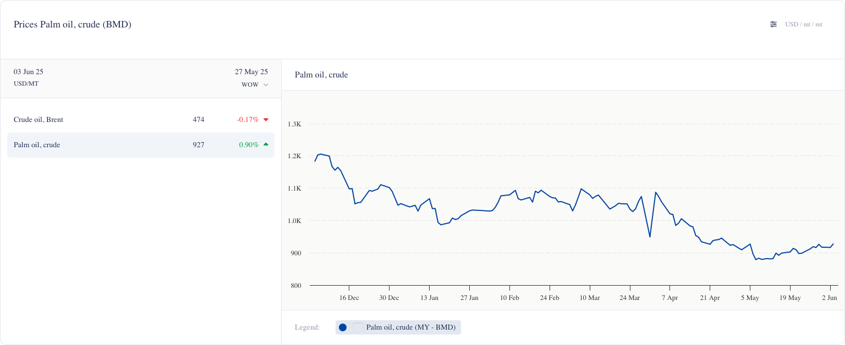The height and width of the screenshot is (345, 845).
Task: Click the blue dot in the legend
Action: pos(343,327)
